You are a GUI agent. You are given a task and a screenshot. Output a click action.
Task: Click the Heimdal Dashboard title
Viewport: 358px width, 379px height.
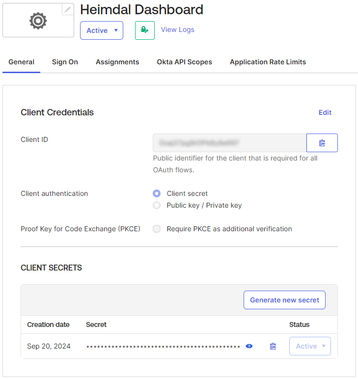point(141,10)
